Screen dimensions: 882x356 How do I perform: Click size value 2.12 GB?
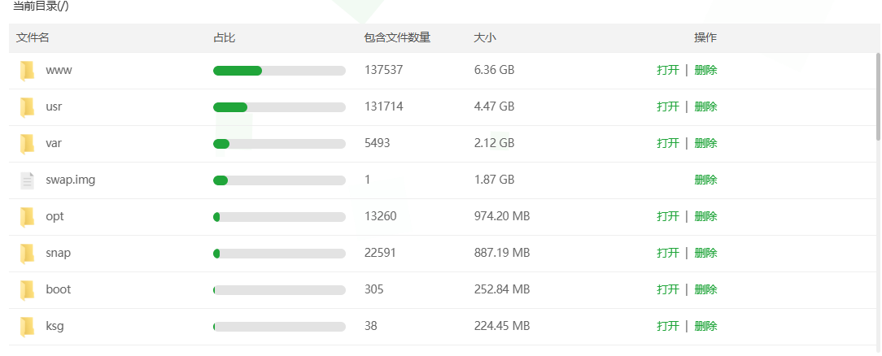[494, 143]
